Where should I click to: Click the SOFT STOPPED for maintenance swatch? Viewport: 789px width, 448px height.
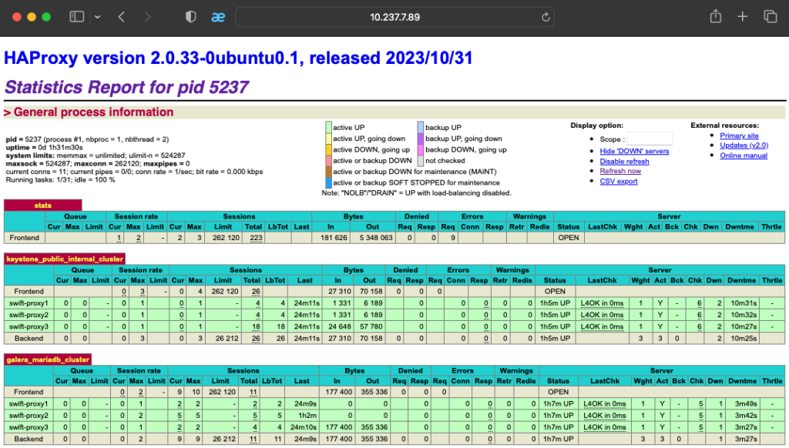pos(328,183)
